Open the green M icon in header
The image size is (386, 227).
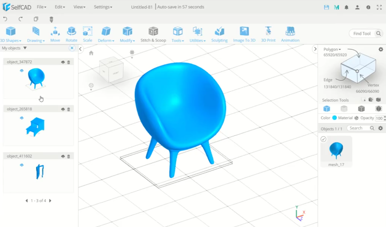pos(337,7)
